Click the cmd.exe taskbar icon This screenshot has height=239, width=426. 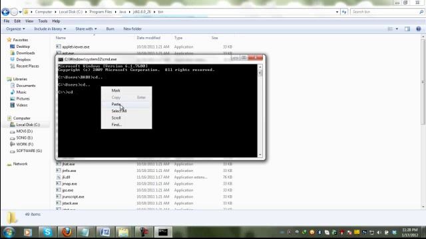pyautogui.click(x=163, y=232)
